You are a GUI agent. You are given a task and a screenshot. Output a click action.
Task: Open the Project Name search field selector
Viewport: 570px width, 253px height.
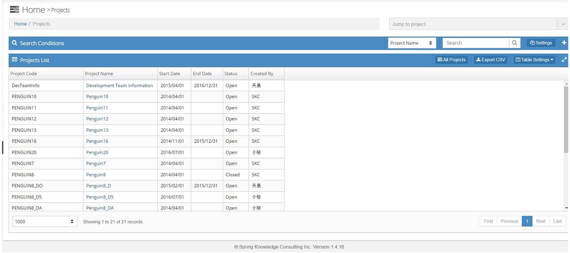[412, 43]
